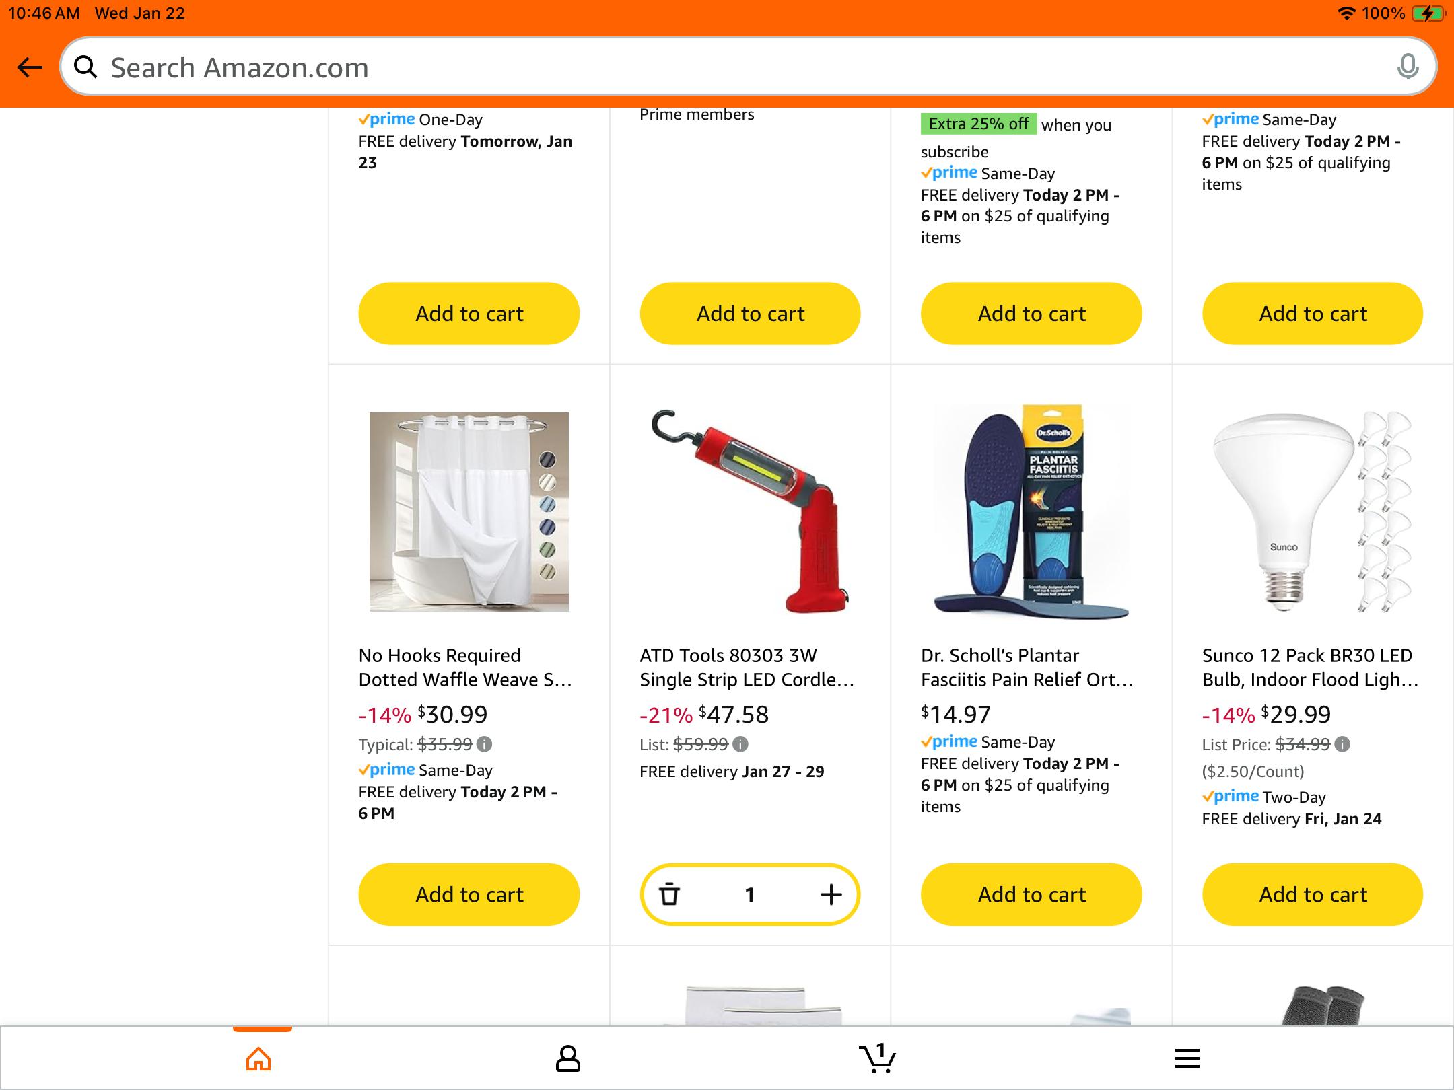Open the account profile tab
The width and height of the screenshot is (1454, 1090).
pyautogui.click(x=567, y=1059)
